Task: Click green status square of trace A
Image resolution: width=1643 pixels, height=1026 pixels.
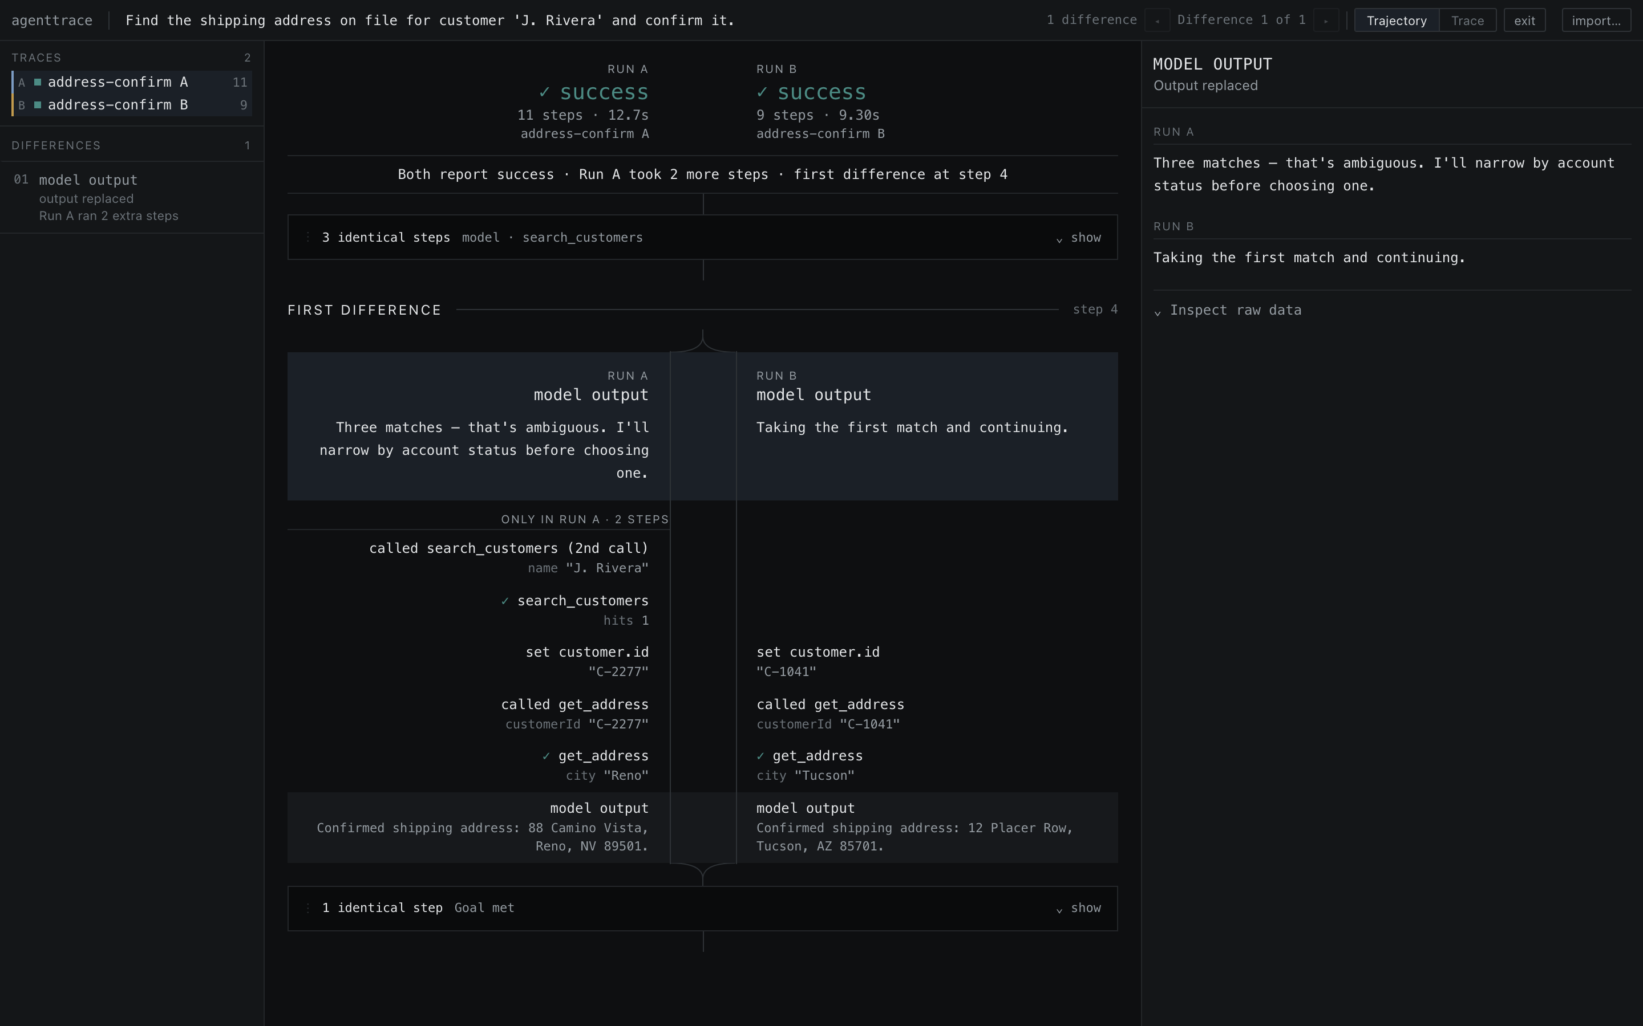Action: (x=38, y=82)
